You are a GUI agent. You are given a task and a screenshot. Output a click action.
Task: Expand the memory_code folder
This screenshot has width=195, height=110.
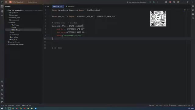tap(8, 18)
